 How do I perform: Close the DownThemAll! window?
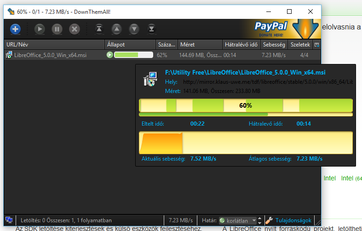310,12
